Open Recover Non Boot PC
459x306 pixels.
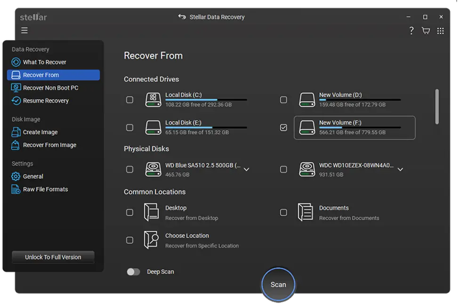[51, 88]
